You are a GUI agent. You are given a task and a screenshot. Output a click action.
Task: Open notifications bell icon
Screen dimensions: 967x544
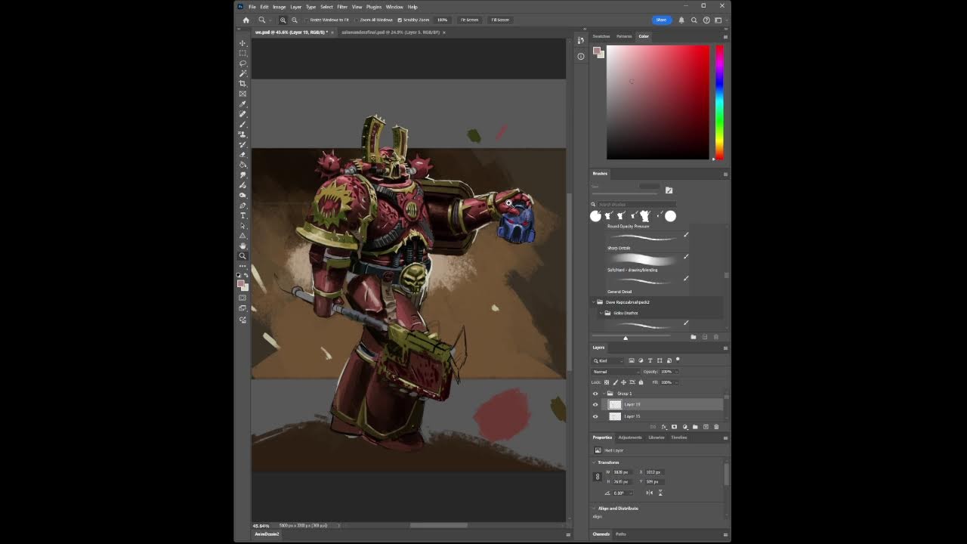coord(681,20)
